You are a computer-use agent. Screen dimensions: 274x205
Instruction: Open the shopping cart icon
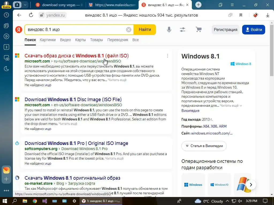pos(199,29)
